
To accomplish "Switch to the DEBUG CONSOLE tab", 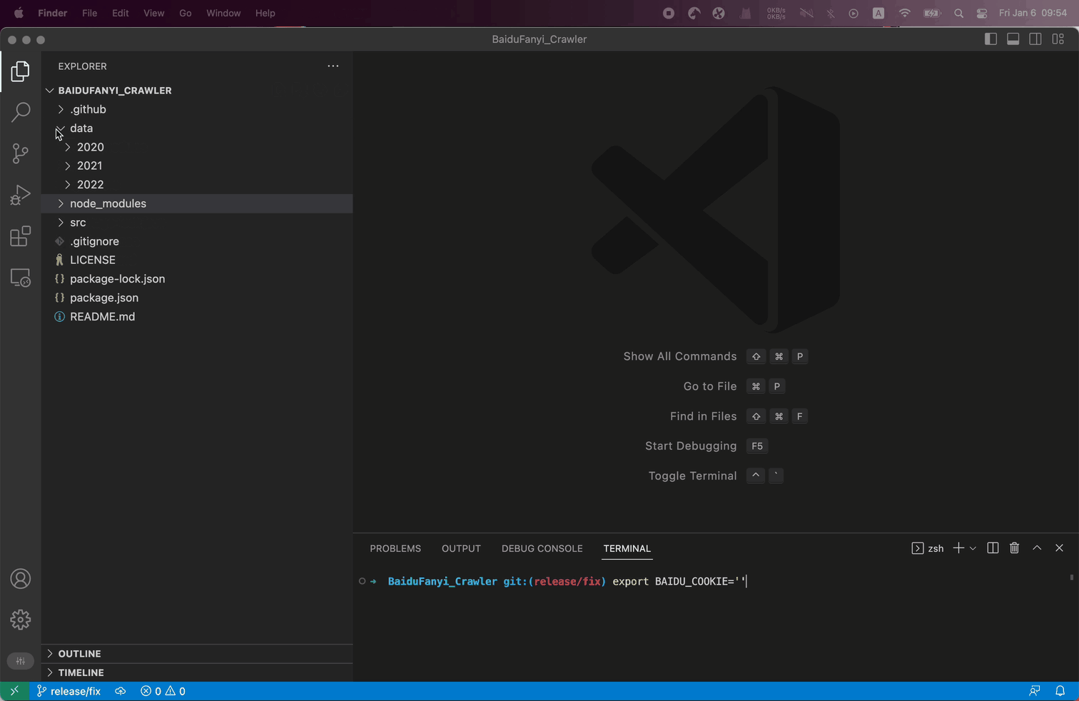I will click(542, 548).
